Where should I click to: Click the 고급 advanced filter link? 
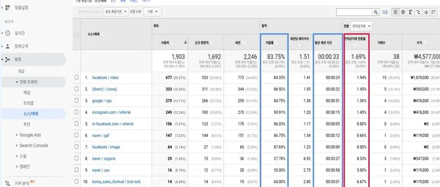pyautogui.click(x=385, y=12)
